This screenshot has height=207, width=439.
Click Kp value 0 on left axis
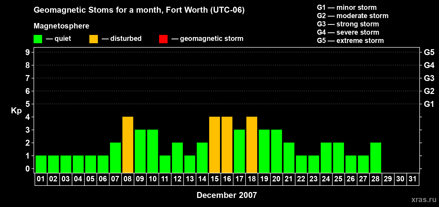click(28, 169)
